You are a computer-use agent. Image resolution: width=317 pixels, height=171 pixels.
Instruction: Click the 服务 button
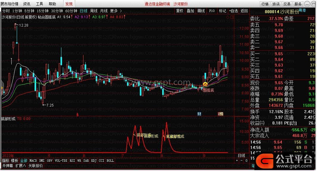(x=298, y=4)
